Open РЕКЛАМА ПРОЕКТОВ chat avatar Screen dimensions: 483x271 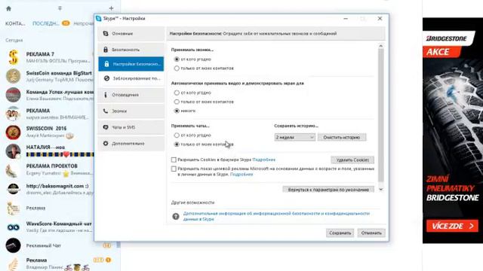[14, 170]
